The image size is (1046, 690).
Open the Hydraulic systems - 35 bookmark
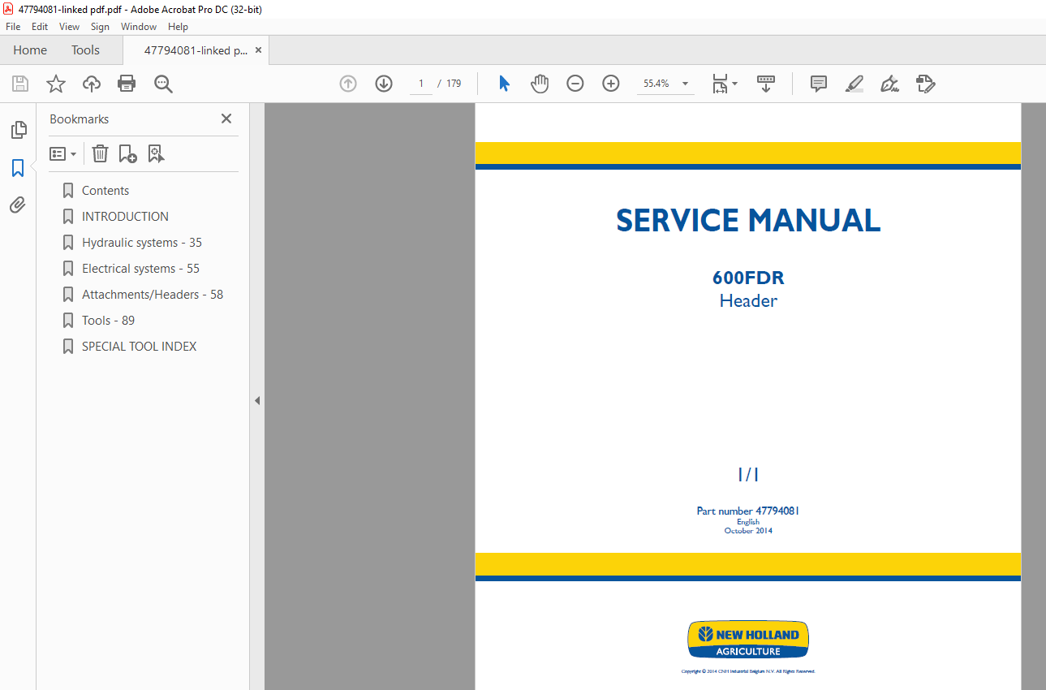click(x=142, y=243)
